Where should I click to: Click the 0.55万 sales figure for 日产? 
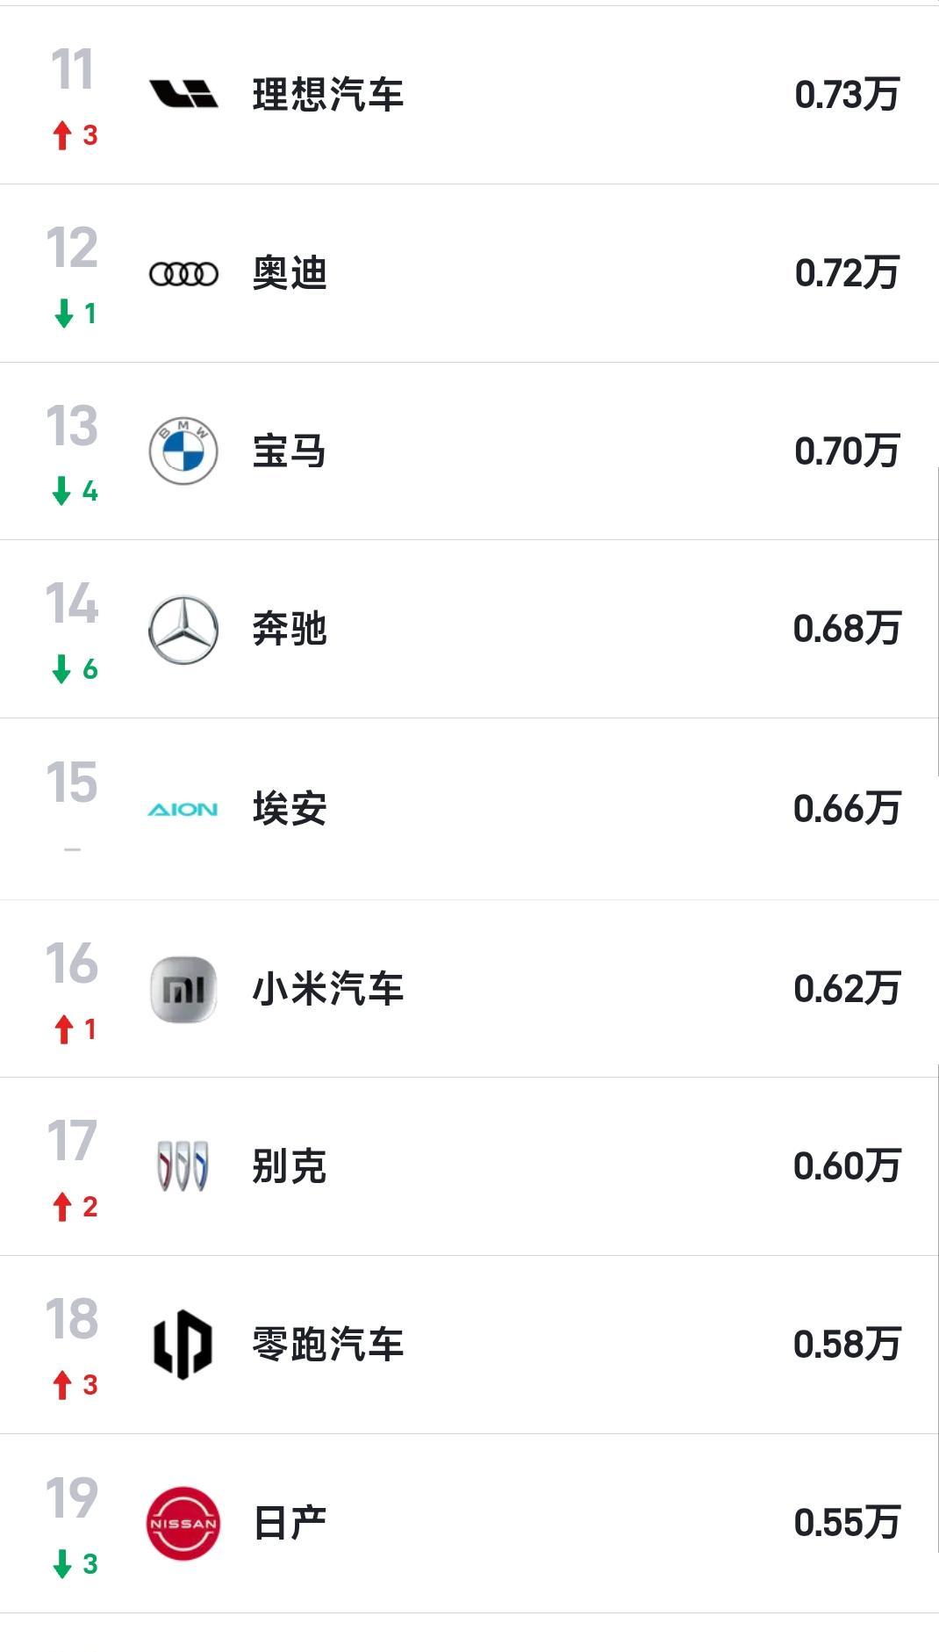coord(846,1523)
